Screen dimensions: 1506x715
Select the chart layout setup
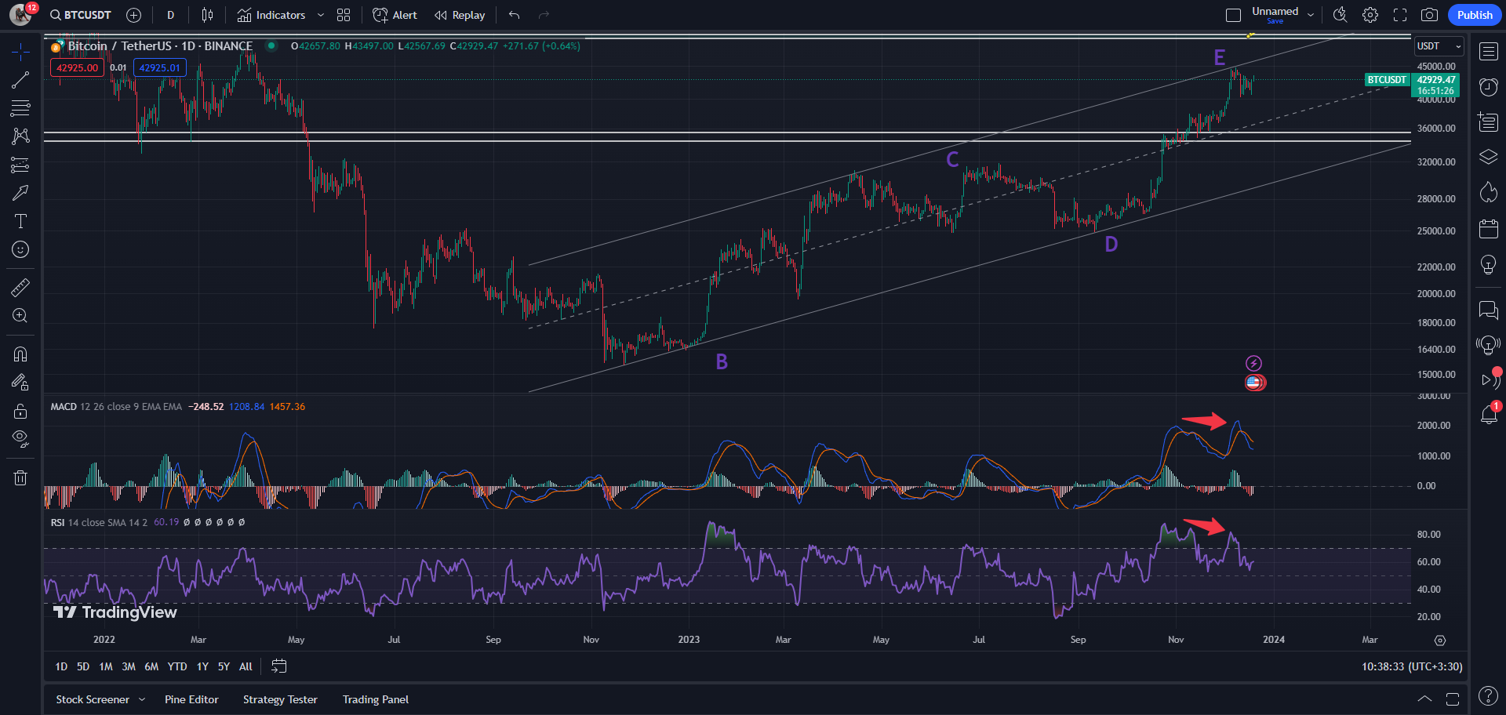coord(1233,15)
